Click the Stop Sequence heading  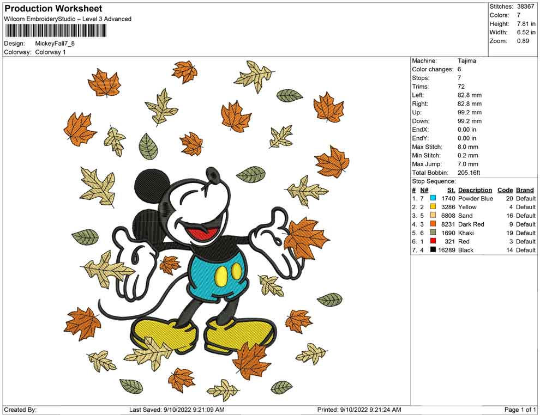coord(434,181)
